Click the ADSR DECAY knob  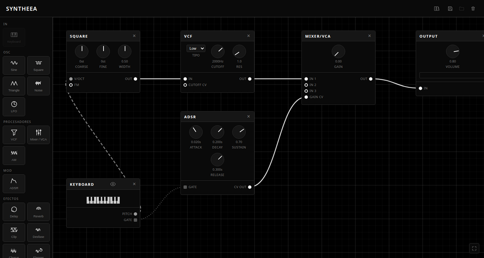tap(217, 132)
